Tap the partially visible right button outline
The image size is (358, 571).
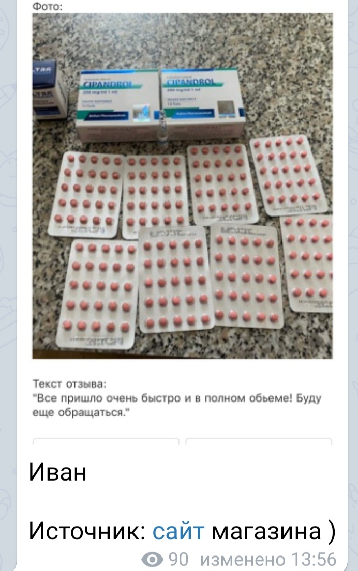[x=259, y=441]
